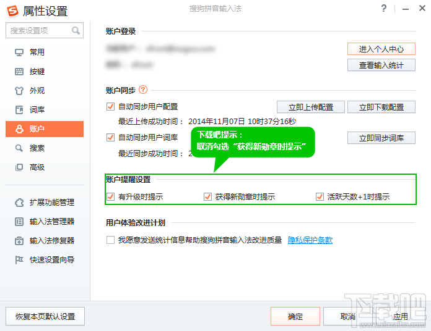This screenshot has width=431, height=331.
Task: Click the repair kit icon beside 输入法修复器
Action: tap(19, 241)
